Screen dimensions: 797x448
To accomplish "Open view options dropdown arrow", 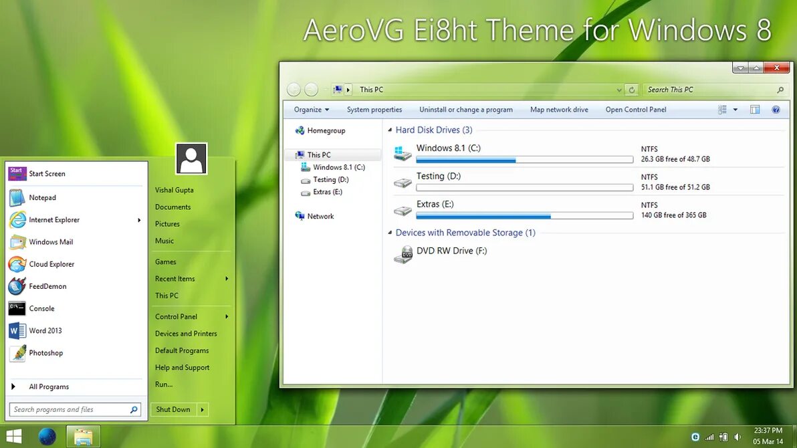I will 735,110.
